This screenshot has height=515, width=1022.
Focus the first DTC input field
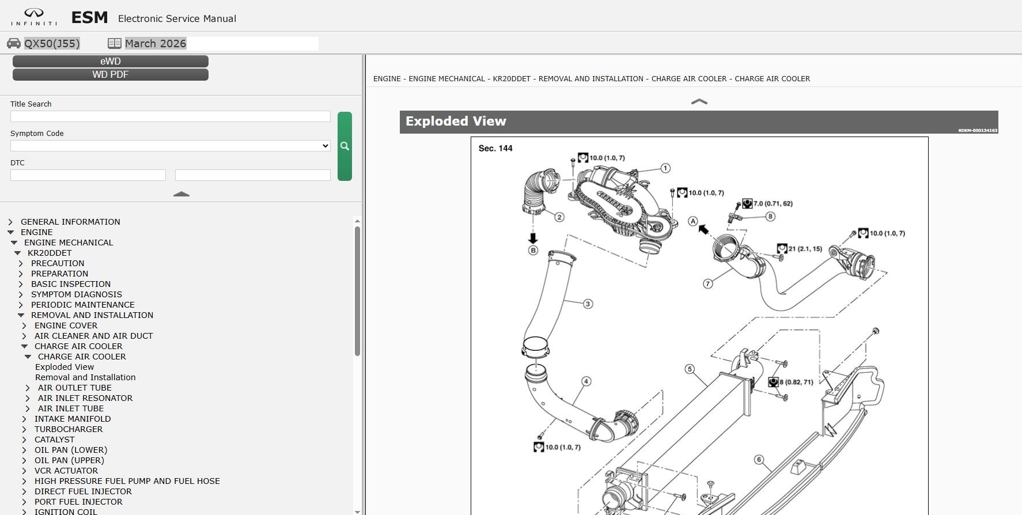pyautogui.click(x=88, y=175)
